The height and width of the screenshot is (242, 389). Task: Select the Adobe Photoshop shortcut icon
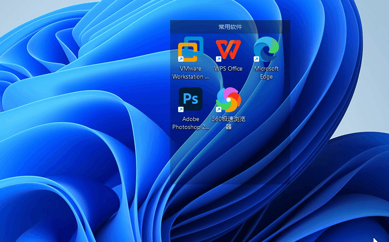[x=191, y=99]
